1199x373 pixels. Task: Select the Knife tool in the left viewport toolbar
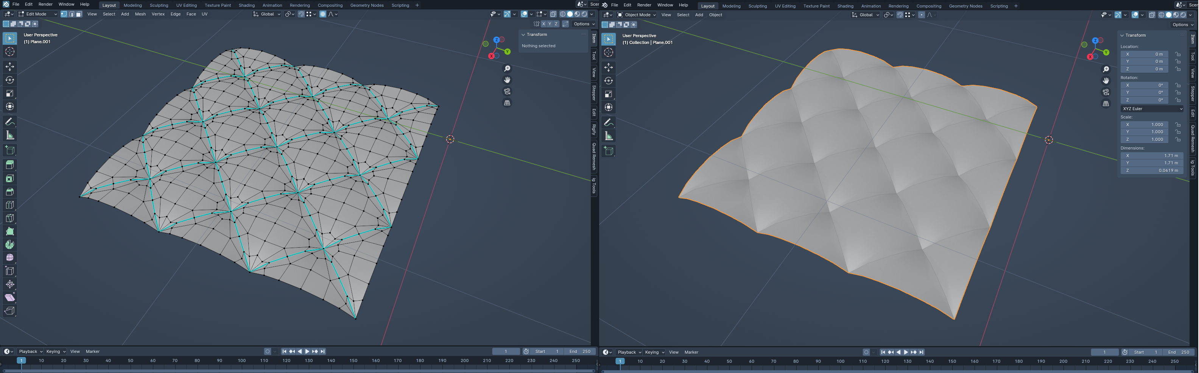click(x=10, y=218)
